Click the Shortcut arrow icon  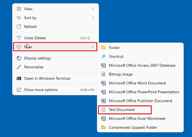(x=103, y=57)
